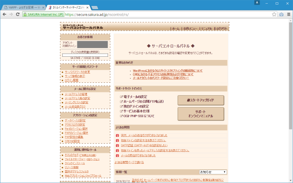Switch to the YARPP browser tab
Viewport: 293px width, 183px height.
24,8
